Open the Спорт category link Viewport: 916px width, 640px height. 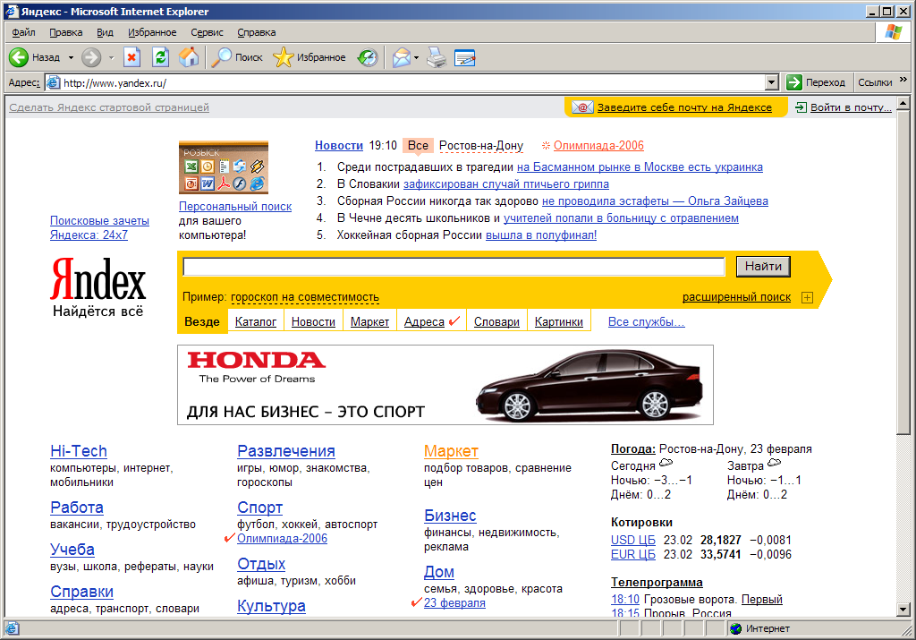pos(260,508)
